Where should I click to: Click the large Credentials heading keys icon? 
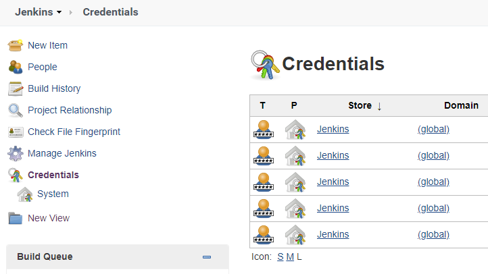coord(265,65)
